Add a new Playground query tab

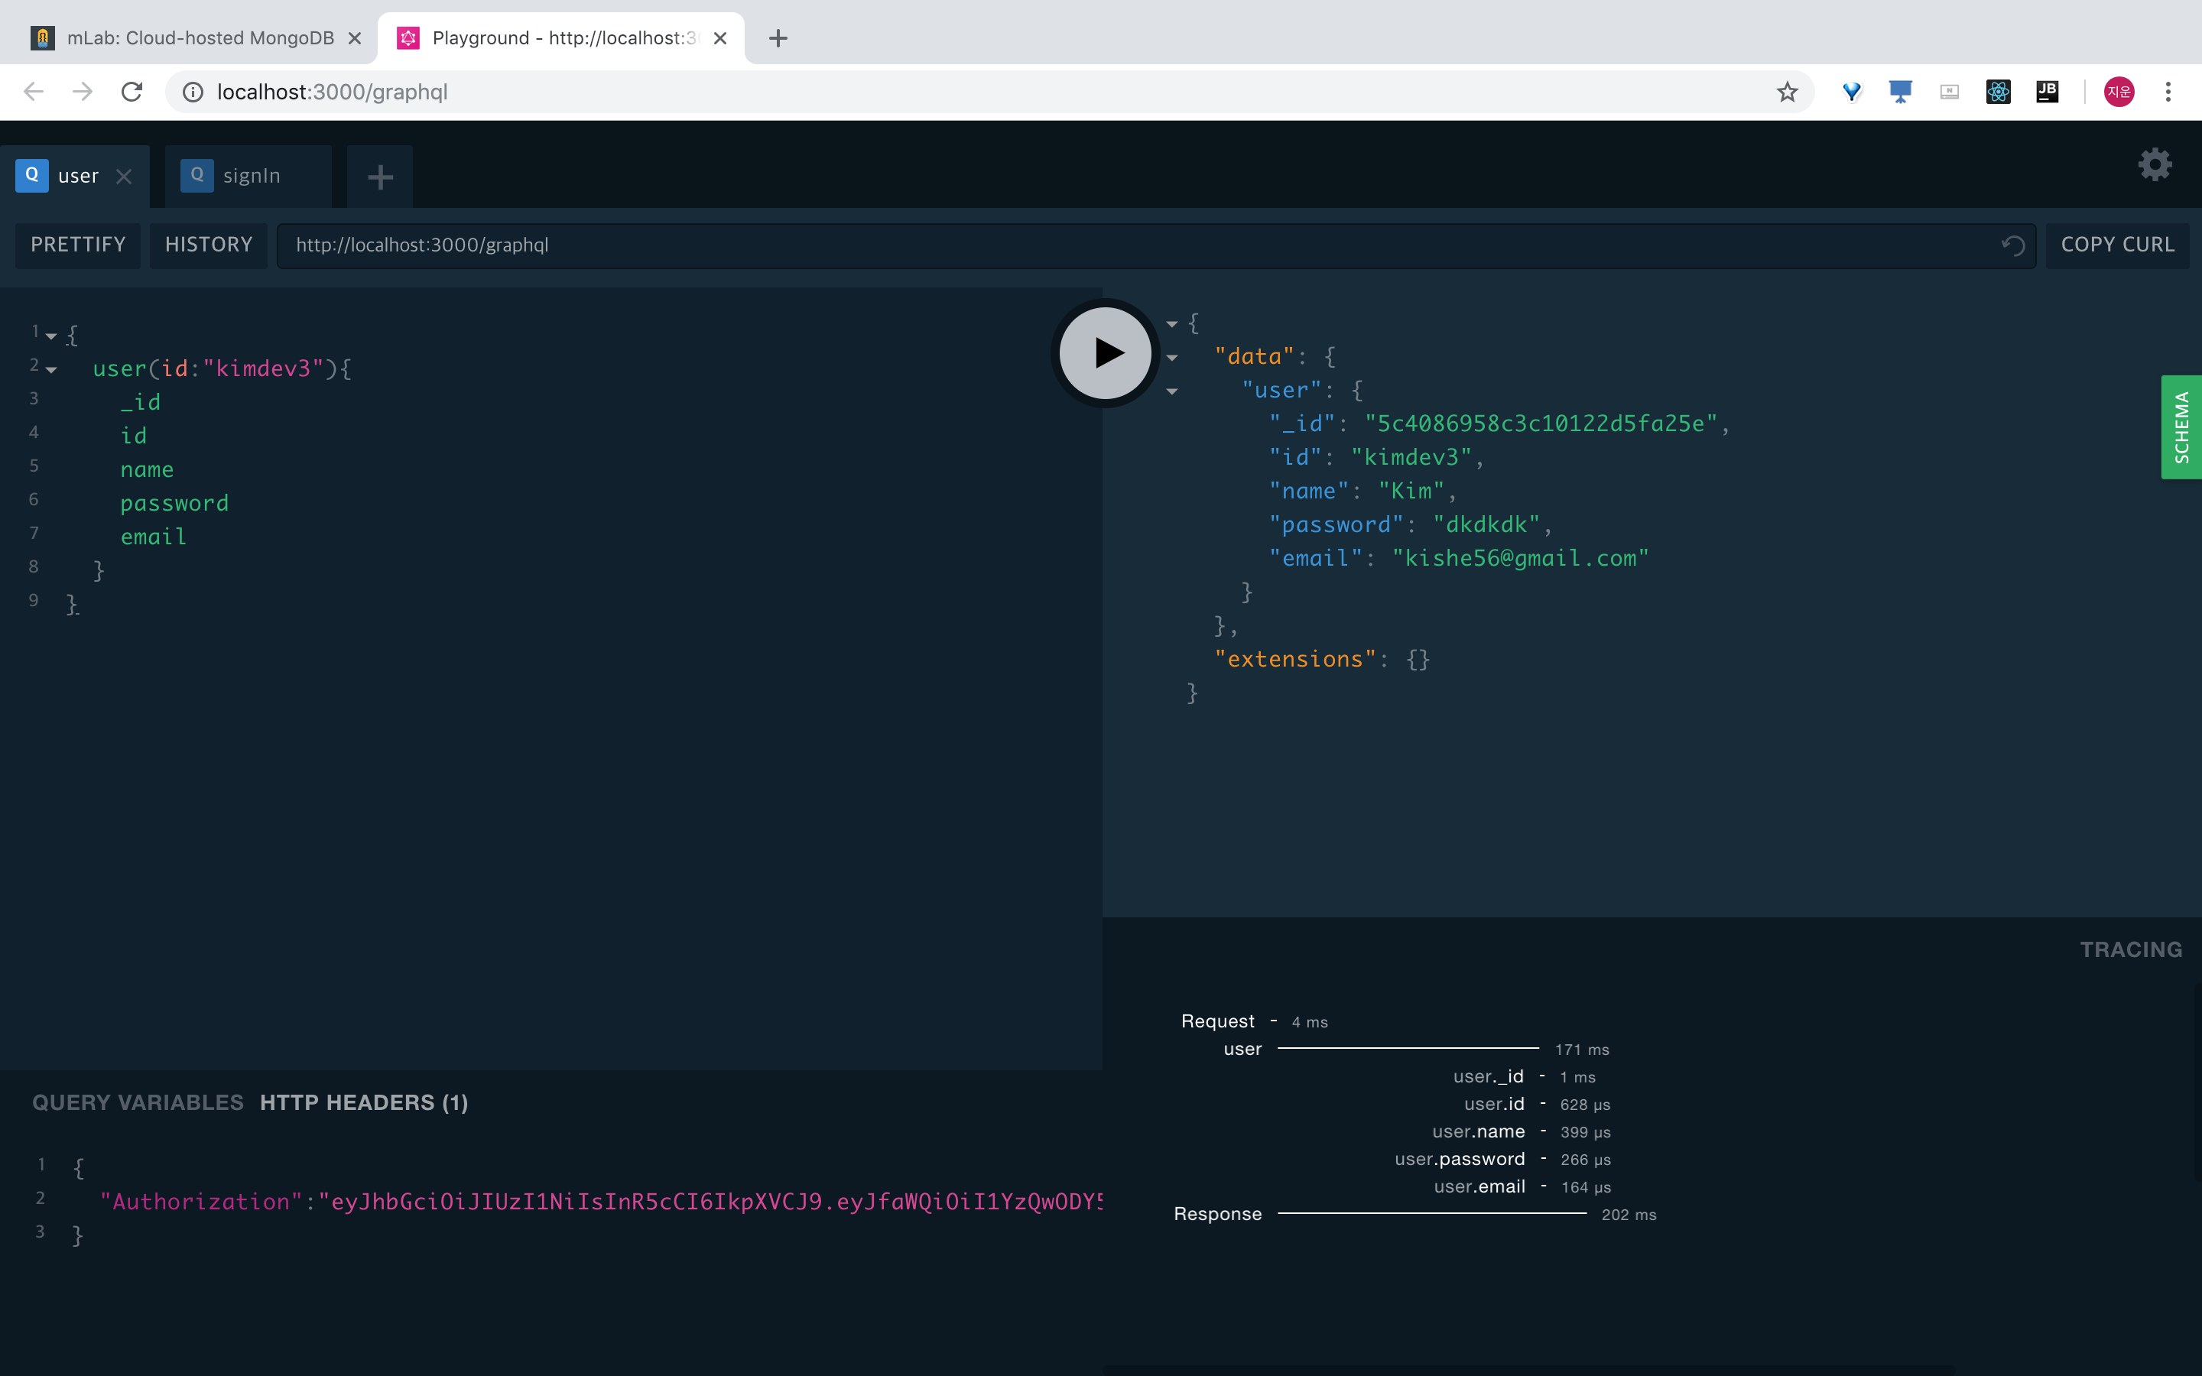coord(380,177)
